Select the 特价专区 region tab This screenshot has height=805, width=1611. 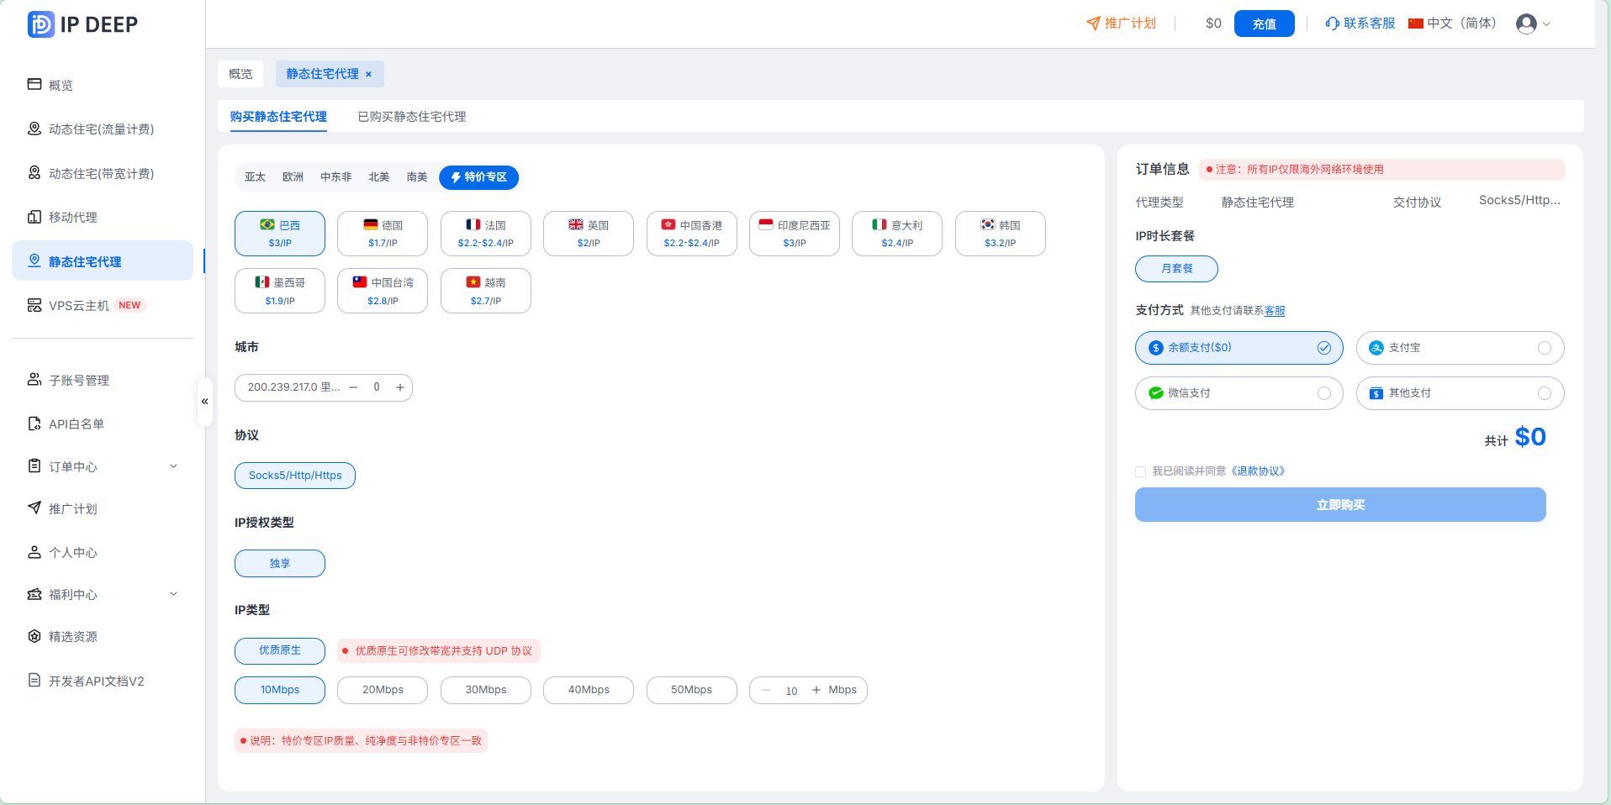478,177
